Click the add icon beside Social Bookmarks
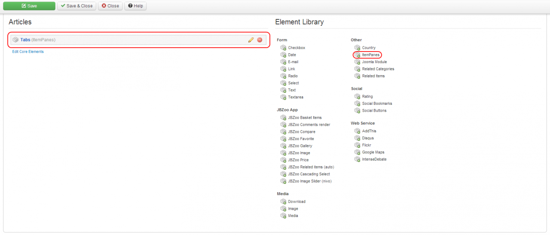Screen dimensions: 550x235 357,104
